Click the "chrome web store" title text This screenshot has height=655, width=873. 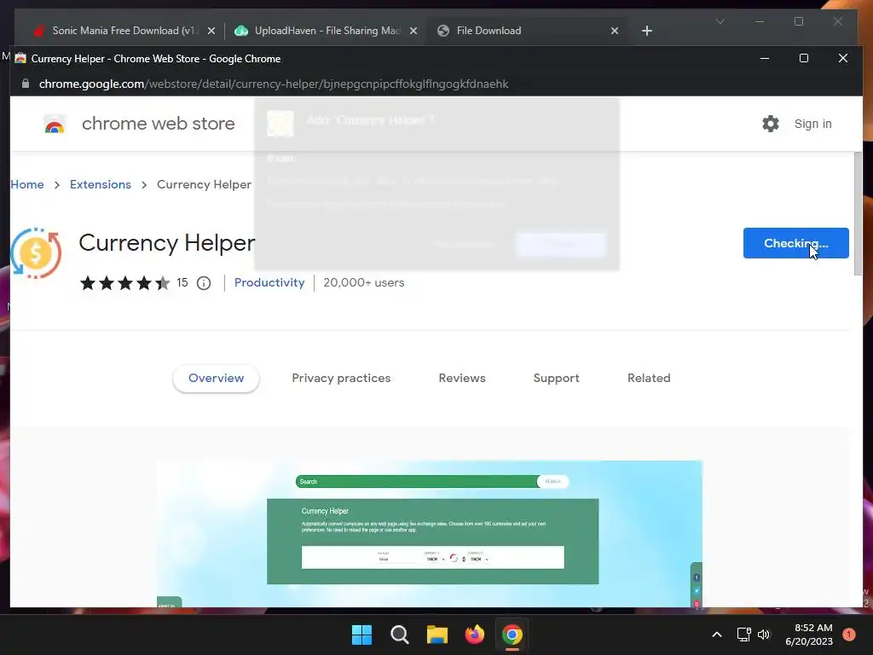[x=158, y=124]
